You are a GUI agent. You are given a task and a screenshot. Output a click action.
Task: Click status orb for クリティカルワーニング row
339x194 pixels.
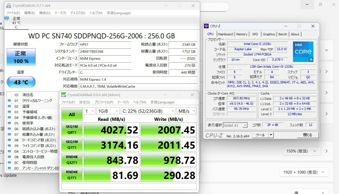coord(9,101)
